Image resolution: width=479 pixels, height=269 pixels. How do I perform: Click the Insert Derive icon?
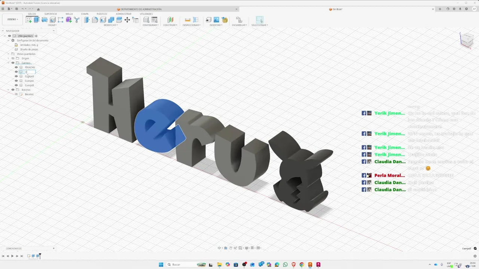208,20
